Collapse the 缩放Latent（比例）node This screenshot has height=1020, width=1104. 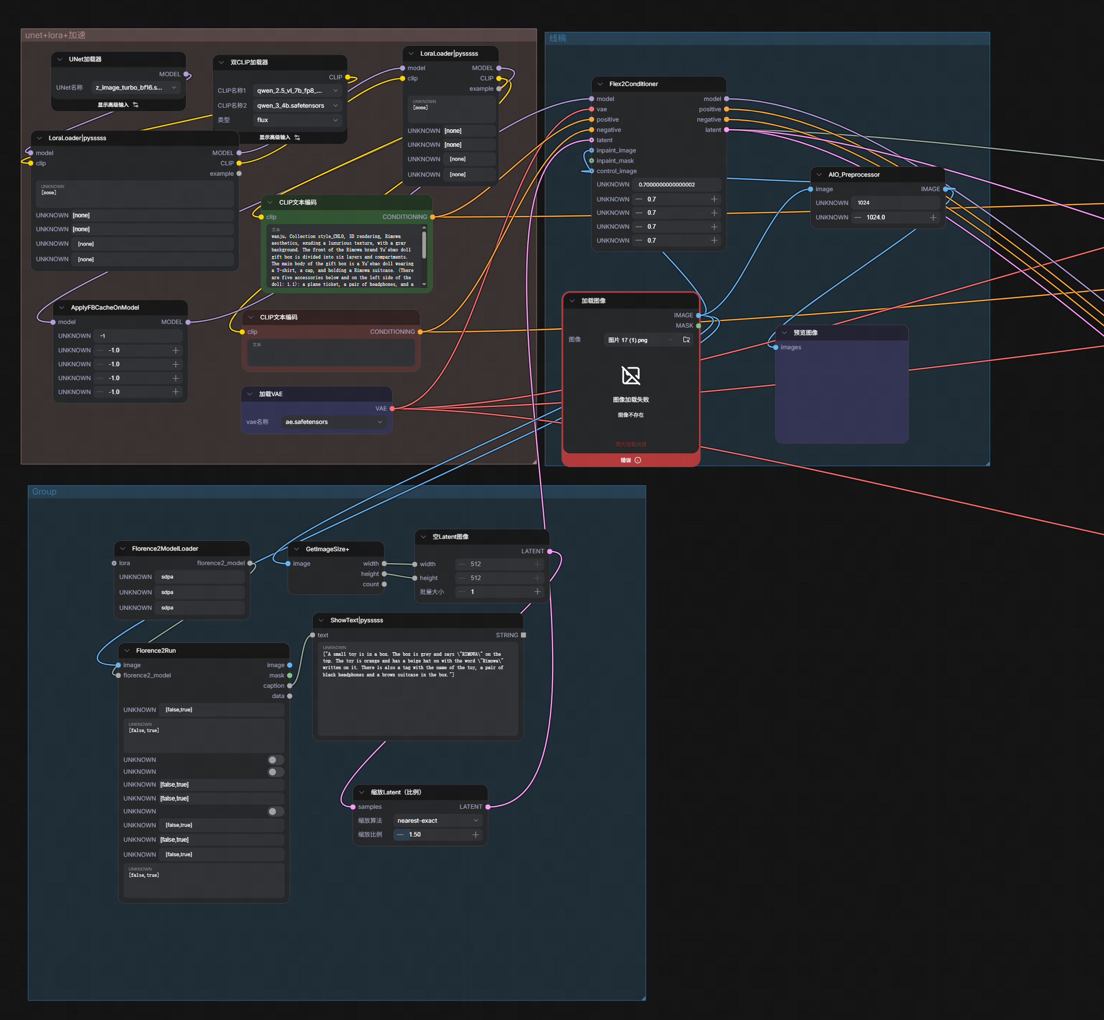tap(362, 792)
